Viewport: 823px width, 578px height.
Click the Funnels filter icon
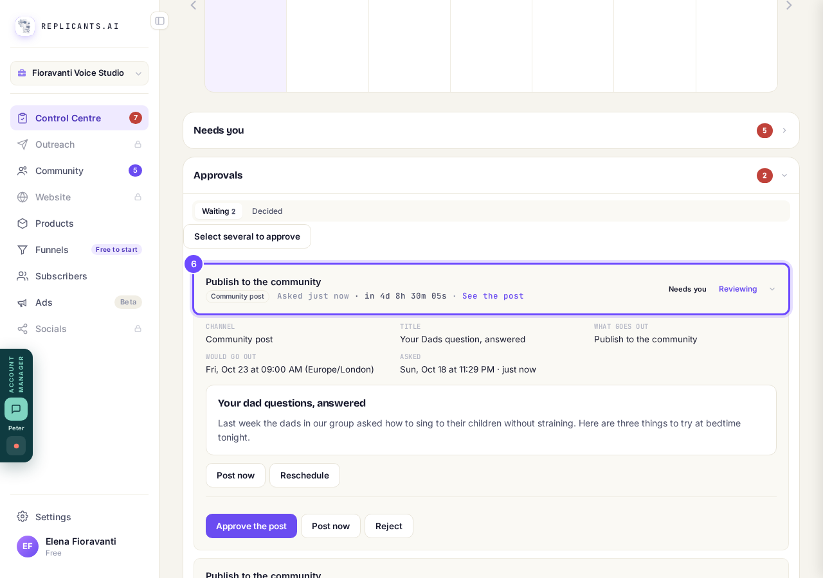click(23, 250)
